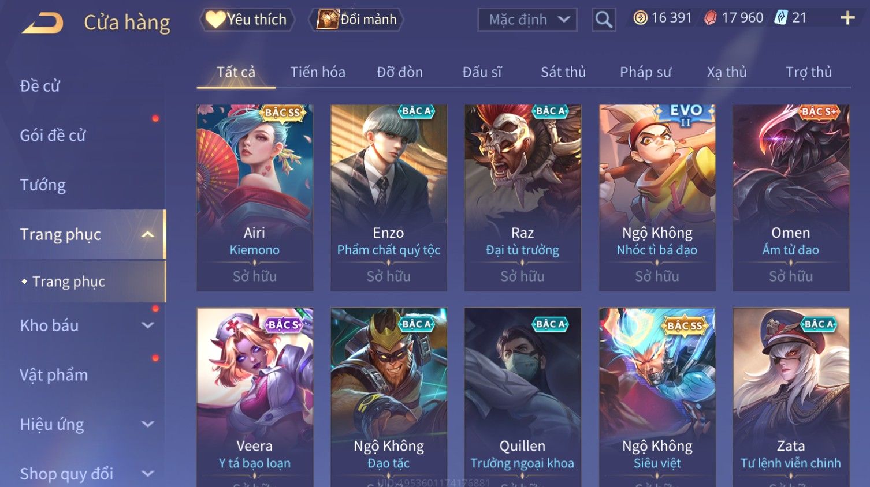Open Tướng in the sidebar

tap(43, 185)
